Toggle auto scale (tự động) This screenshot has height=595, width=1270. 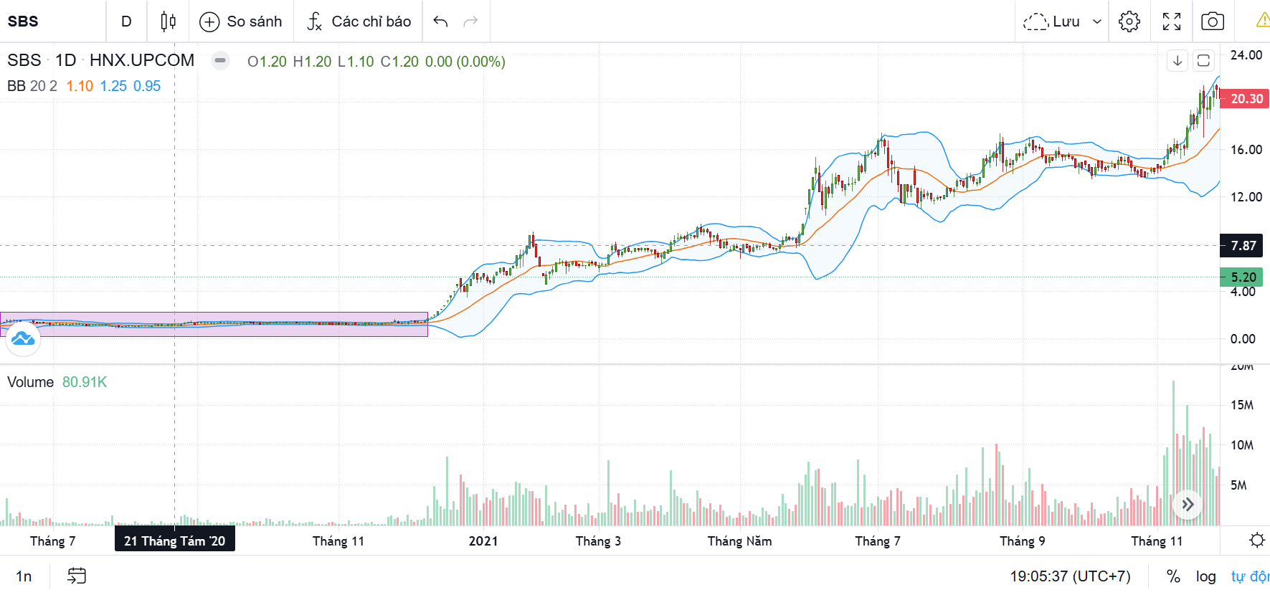coord(1249,576)
